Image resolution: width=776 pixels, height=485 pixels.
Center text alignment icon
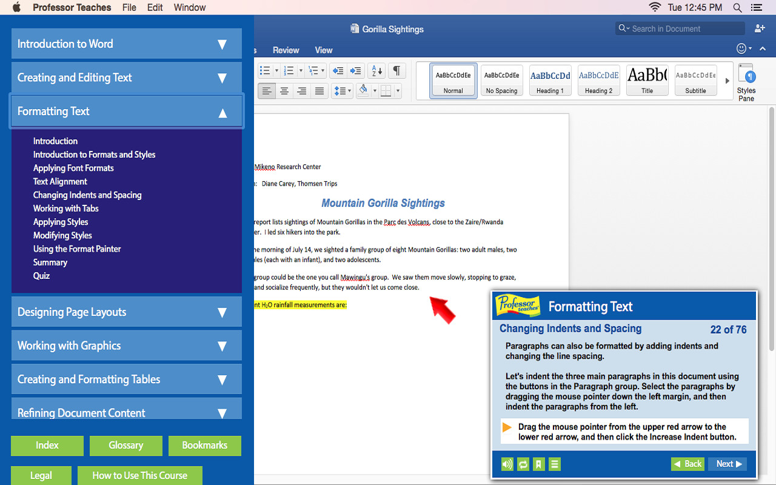click(x=284, y=91)
